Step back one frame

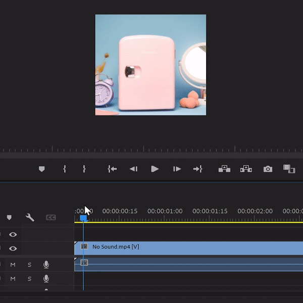[x=133, y=169]
